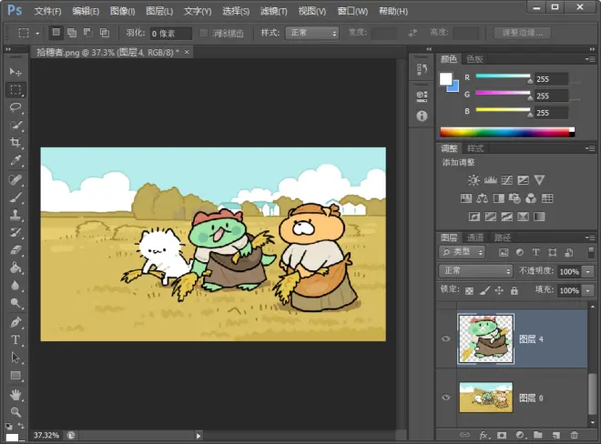Switch to the 通道 tab
Viewport: 601px width, 444px height.
475,237
